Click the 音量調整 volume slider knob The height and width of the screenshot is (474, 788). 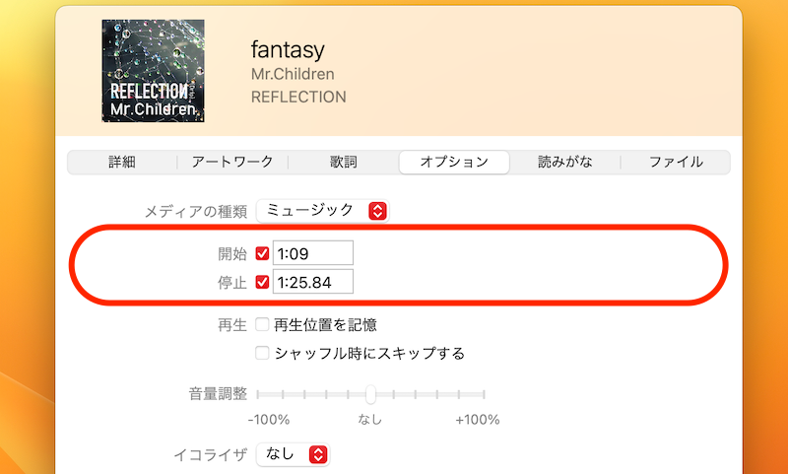click(x=370, y=394)
